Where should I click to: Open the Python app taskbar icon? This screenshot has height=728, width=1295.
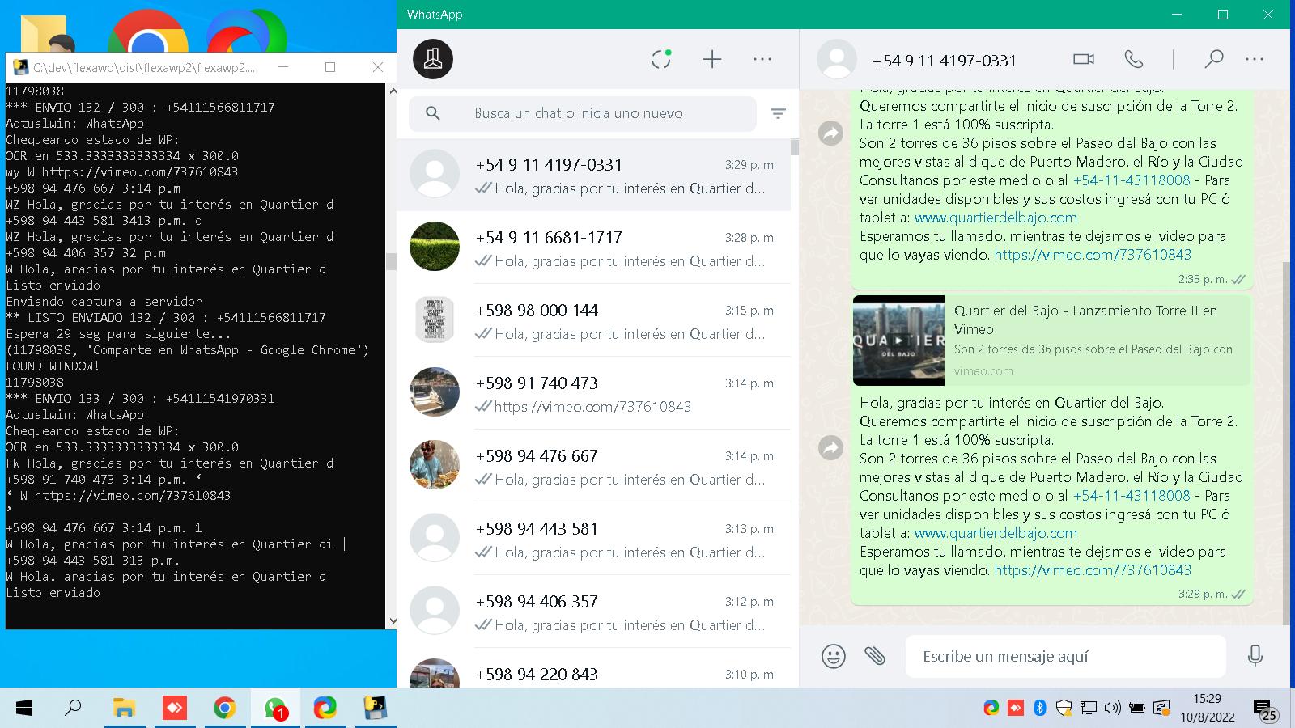click(x=376, y=709)
